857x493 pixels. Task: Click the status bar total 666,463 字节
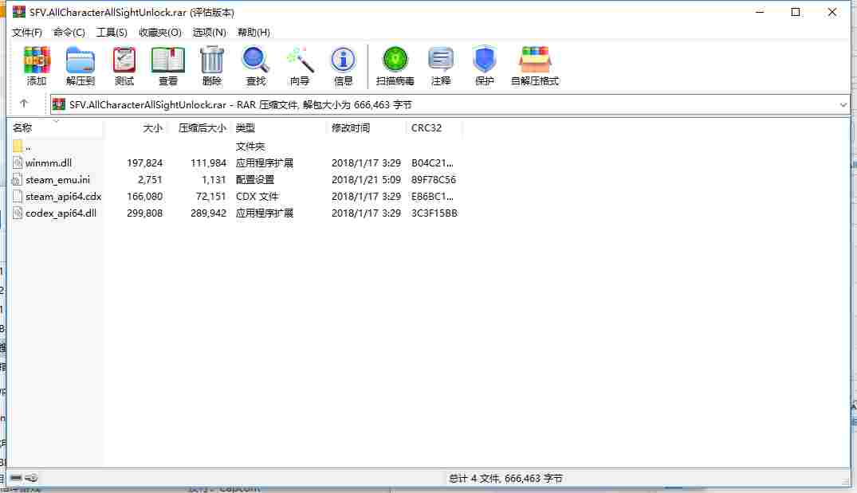coord(533,478)
